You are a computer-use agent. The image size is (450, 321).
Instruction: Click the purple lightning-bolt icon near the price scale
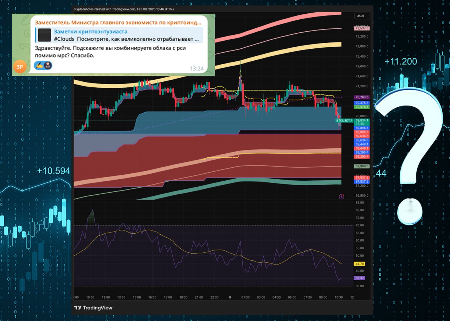(x=341, y=197)
